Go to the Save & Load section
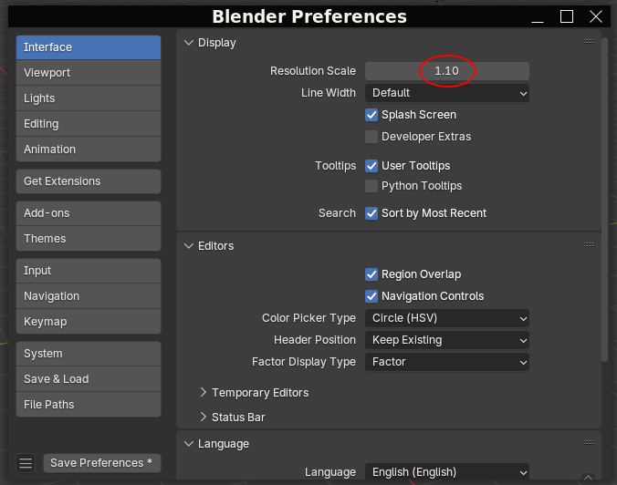Screen dimensions: 617x485 pyautogui.click(x=89, y=379)
